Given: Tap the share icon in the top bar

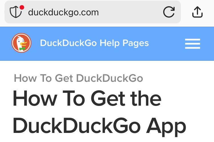Looking at the screenshot, I should click(197, 12).
